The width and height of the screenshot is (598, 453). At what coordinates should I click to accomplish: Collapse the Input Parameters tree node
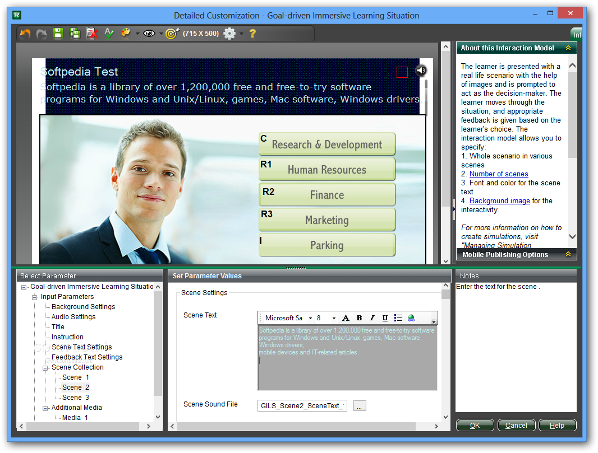[34, 297]
